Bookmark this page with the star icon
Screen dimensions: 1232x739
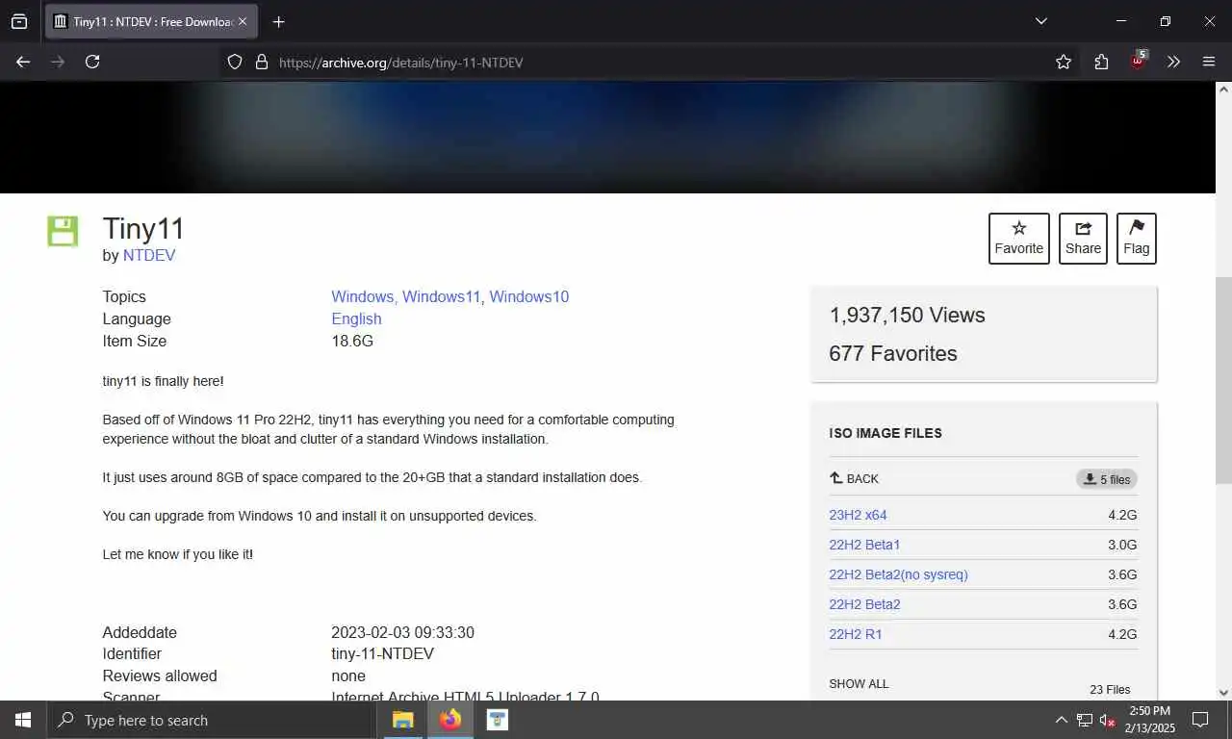tap(1064, 62)
